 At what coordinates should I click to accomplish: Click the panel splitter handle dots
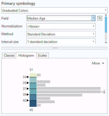pyautogui.click(x=55, y=48)
